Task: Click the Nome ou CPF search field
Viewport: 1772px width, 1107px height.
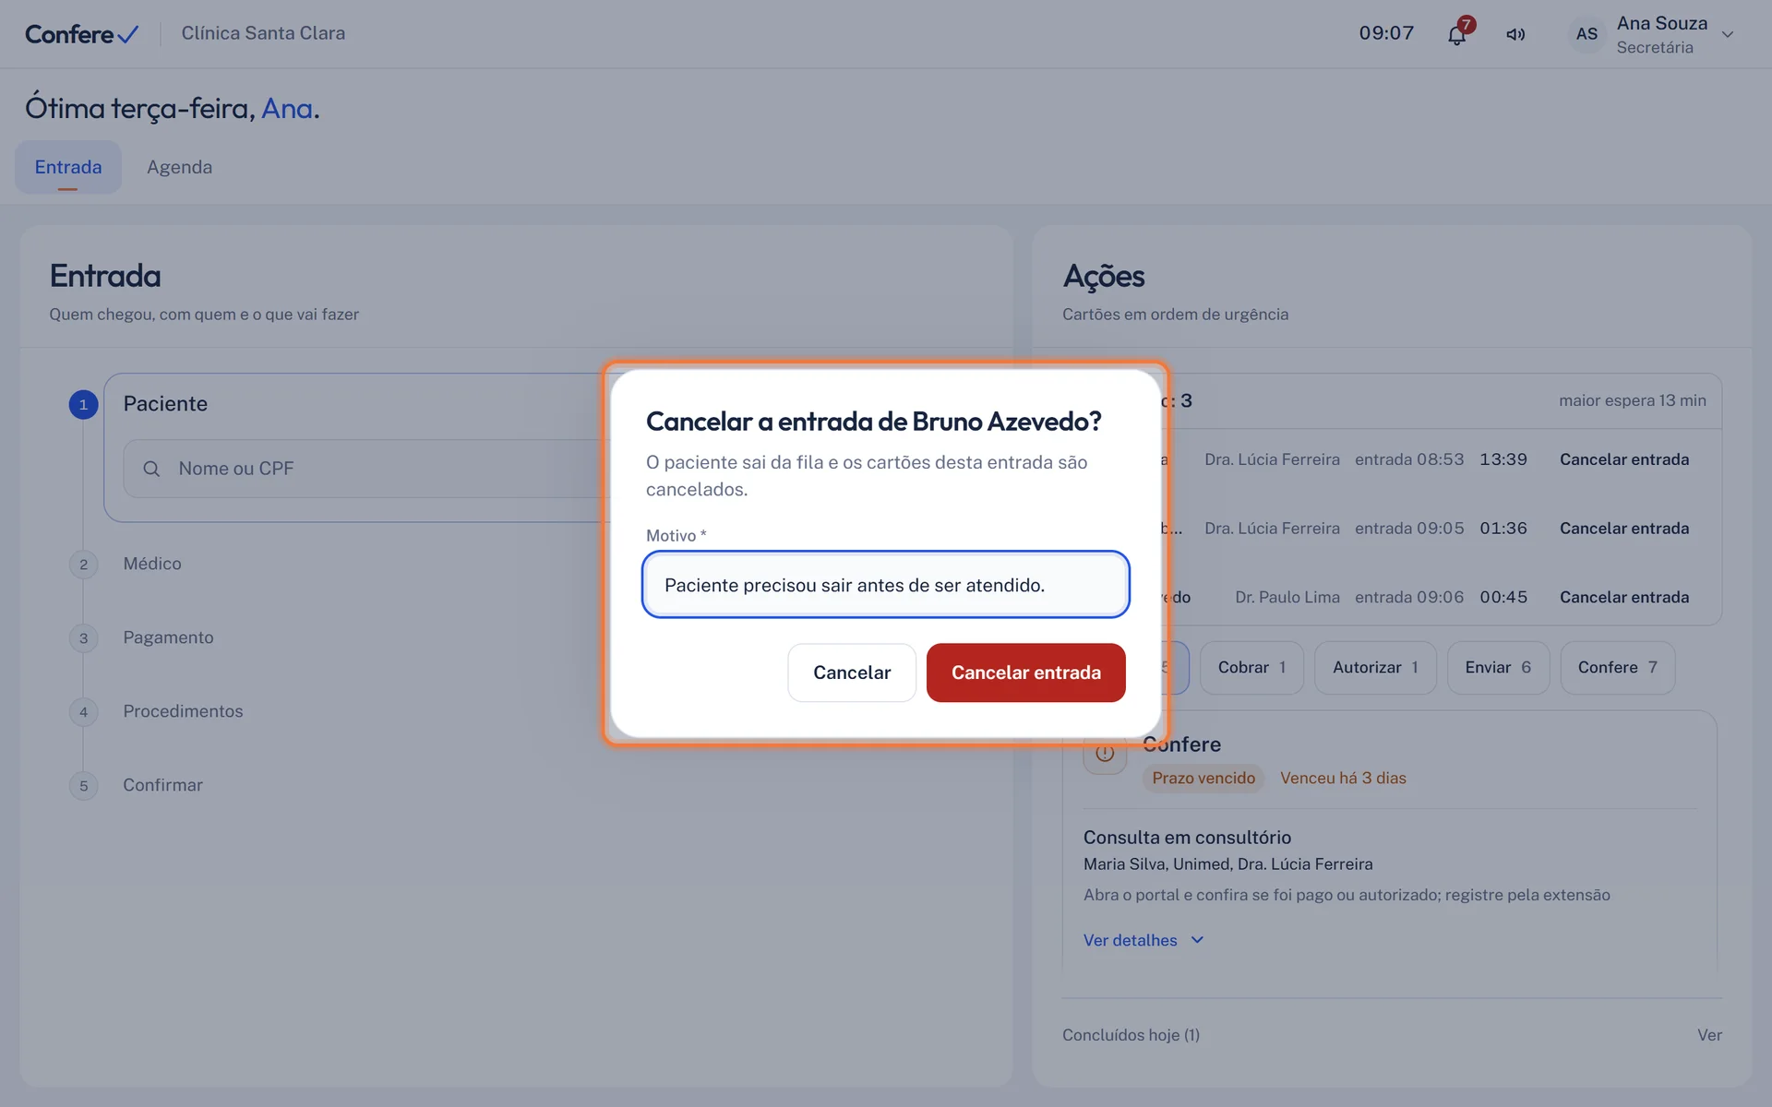Action: click(369, 469)
